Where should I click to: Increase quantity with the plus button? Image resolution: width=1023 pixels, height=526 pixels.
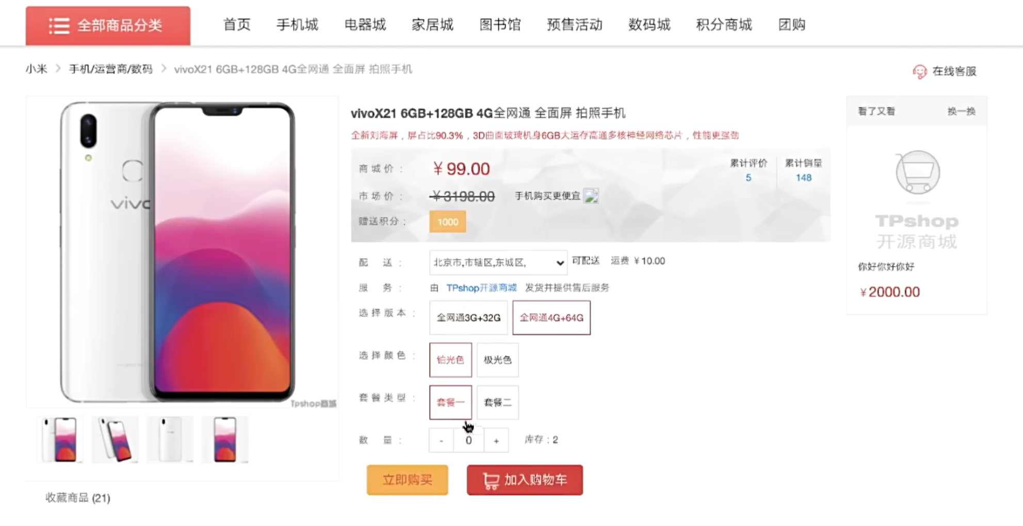coord(496,440)
